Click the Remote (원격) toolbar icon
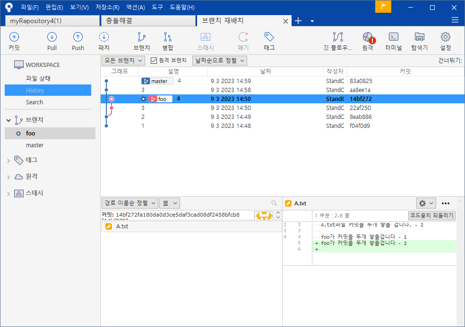Viewport: 465px width, 327px height. (x=368, y=37)
